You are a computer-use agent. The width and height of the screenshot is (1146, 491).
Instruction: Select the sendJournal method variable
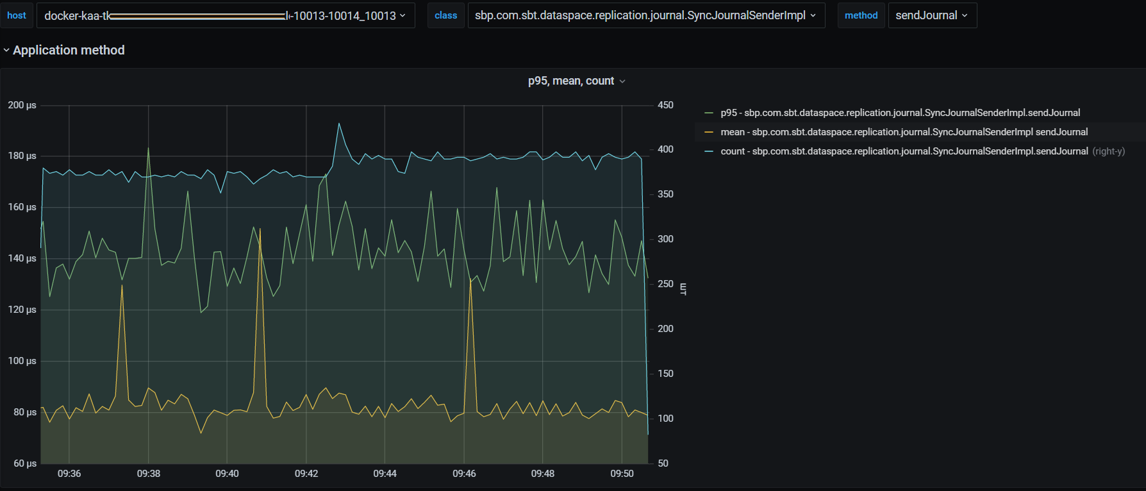pos(926,15)
